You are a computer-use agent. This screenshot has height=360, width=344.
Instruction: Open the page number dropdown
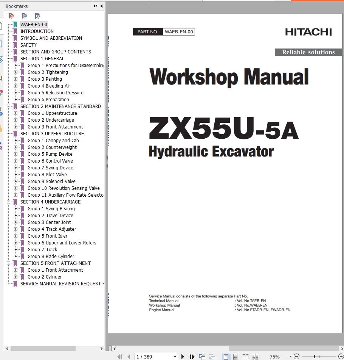[175, 357]
